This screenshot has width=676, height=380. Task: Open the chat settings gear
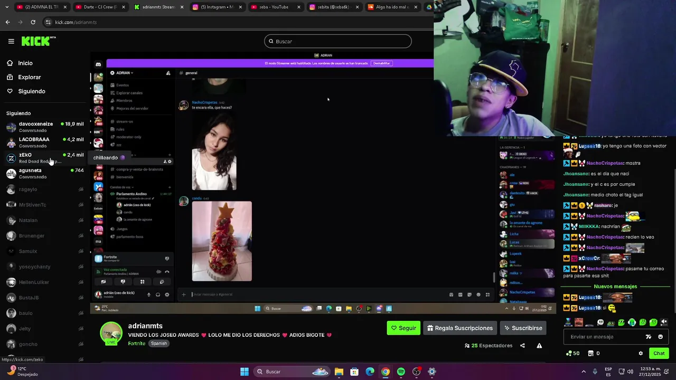pos(641,354)
